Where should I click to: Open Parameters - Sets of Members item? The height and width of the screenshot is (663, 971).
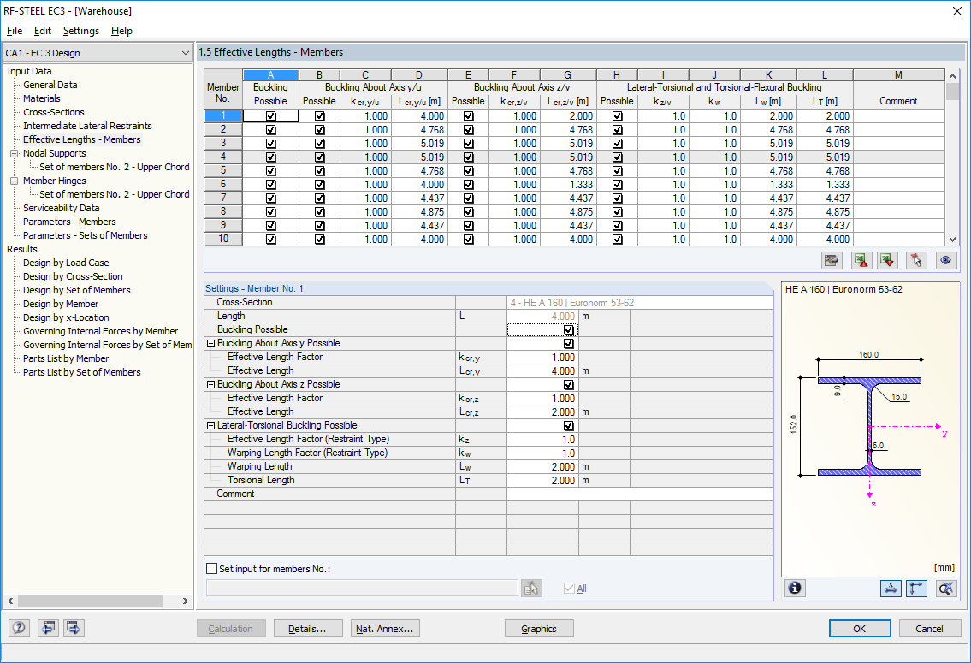click(x=86, y=235)
